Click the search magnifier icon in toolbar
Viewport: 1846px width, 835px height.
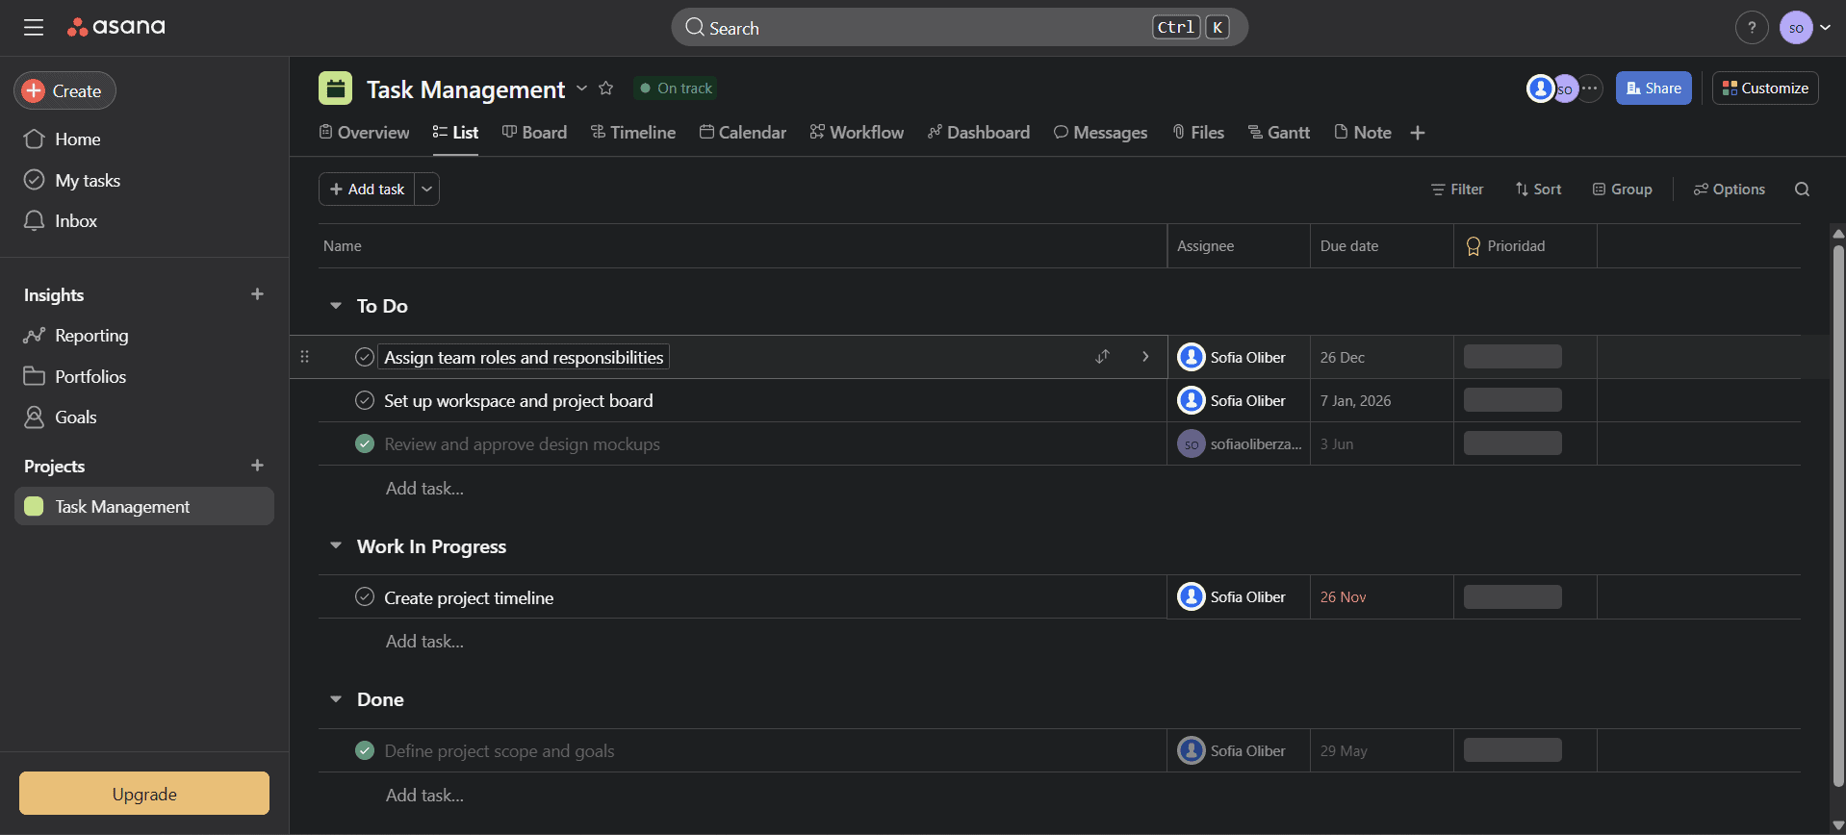[1802, 190]
